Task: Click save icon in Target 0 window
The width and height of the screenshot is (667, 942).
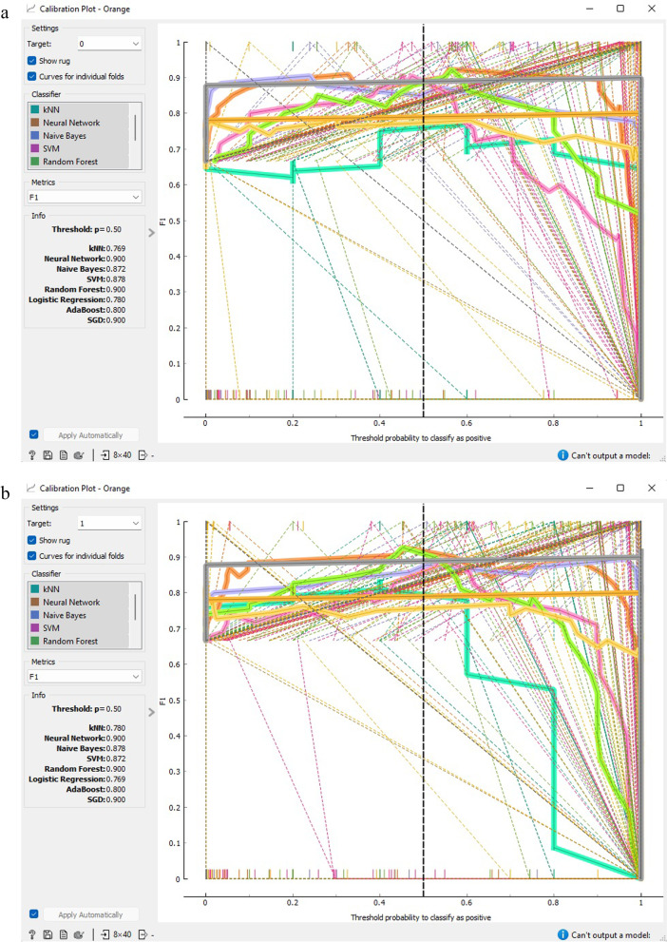Action: point(48,455)
